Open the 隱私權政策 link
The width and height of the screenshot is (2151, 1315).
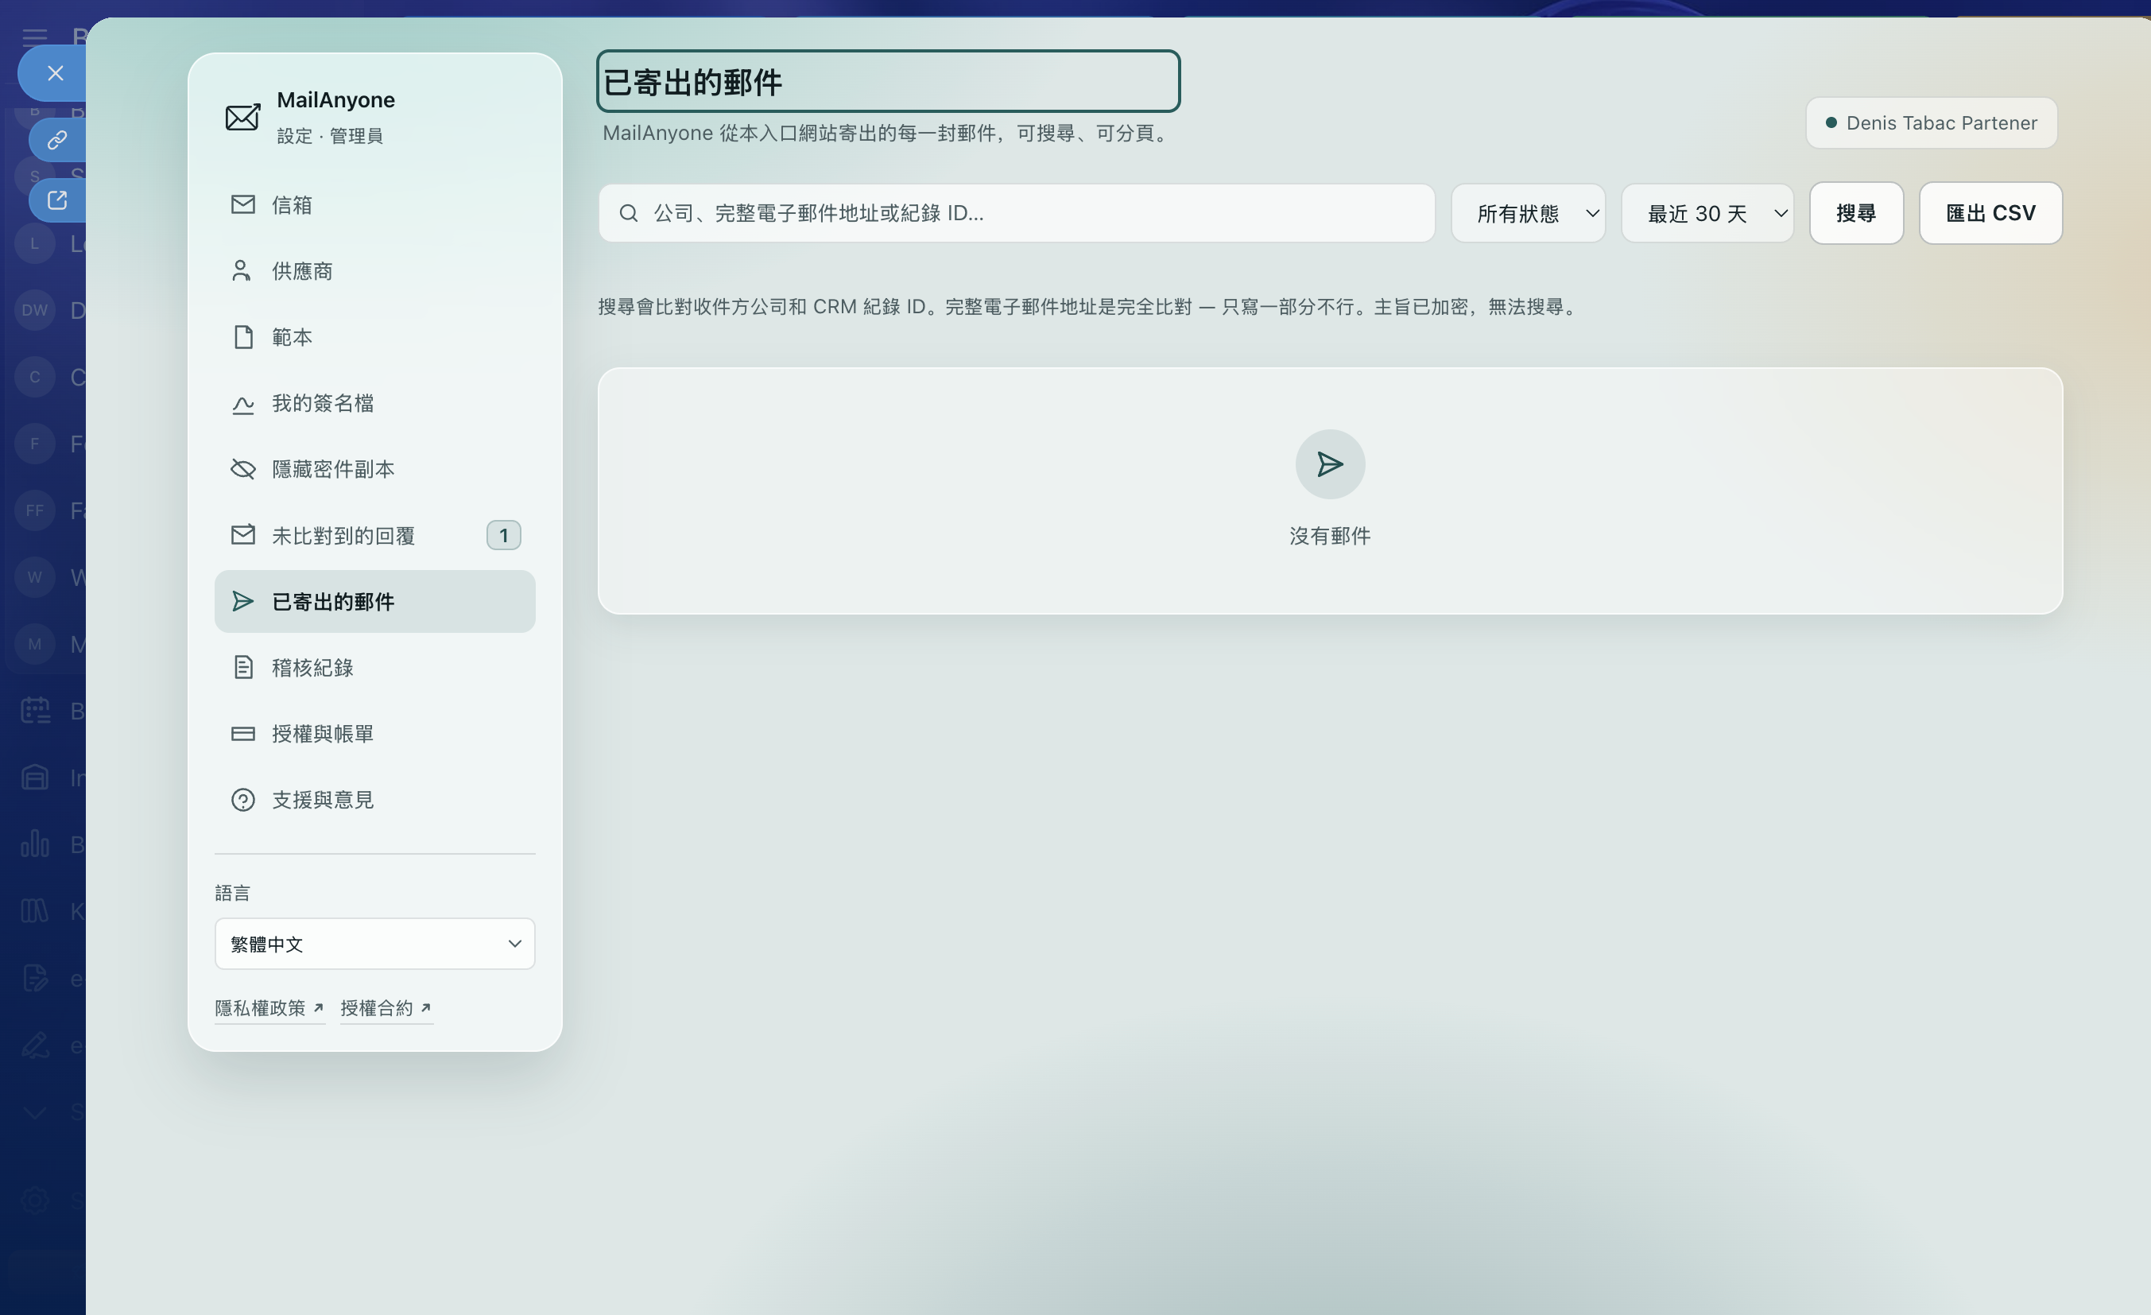(x=269, y=1009)
